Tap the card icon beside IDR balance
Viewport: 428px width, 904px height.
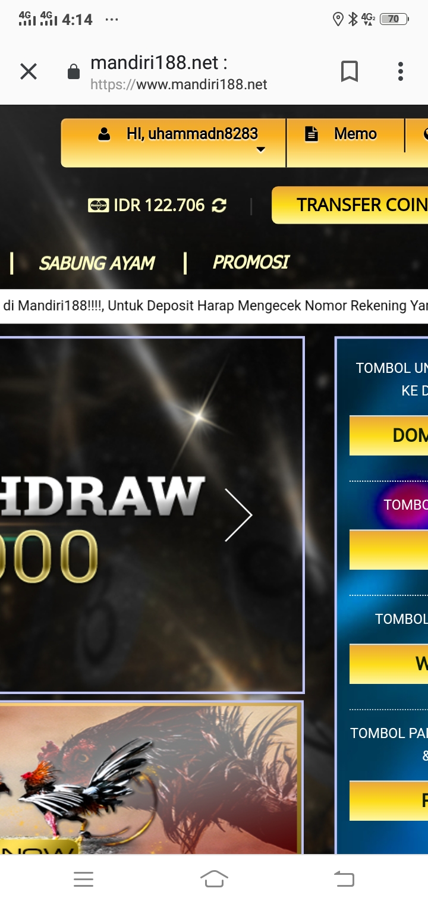(x=99, y=205)
